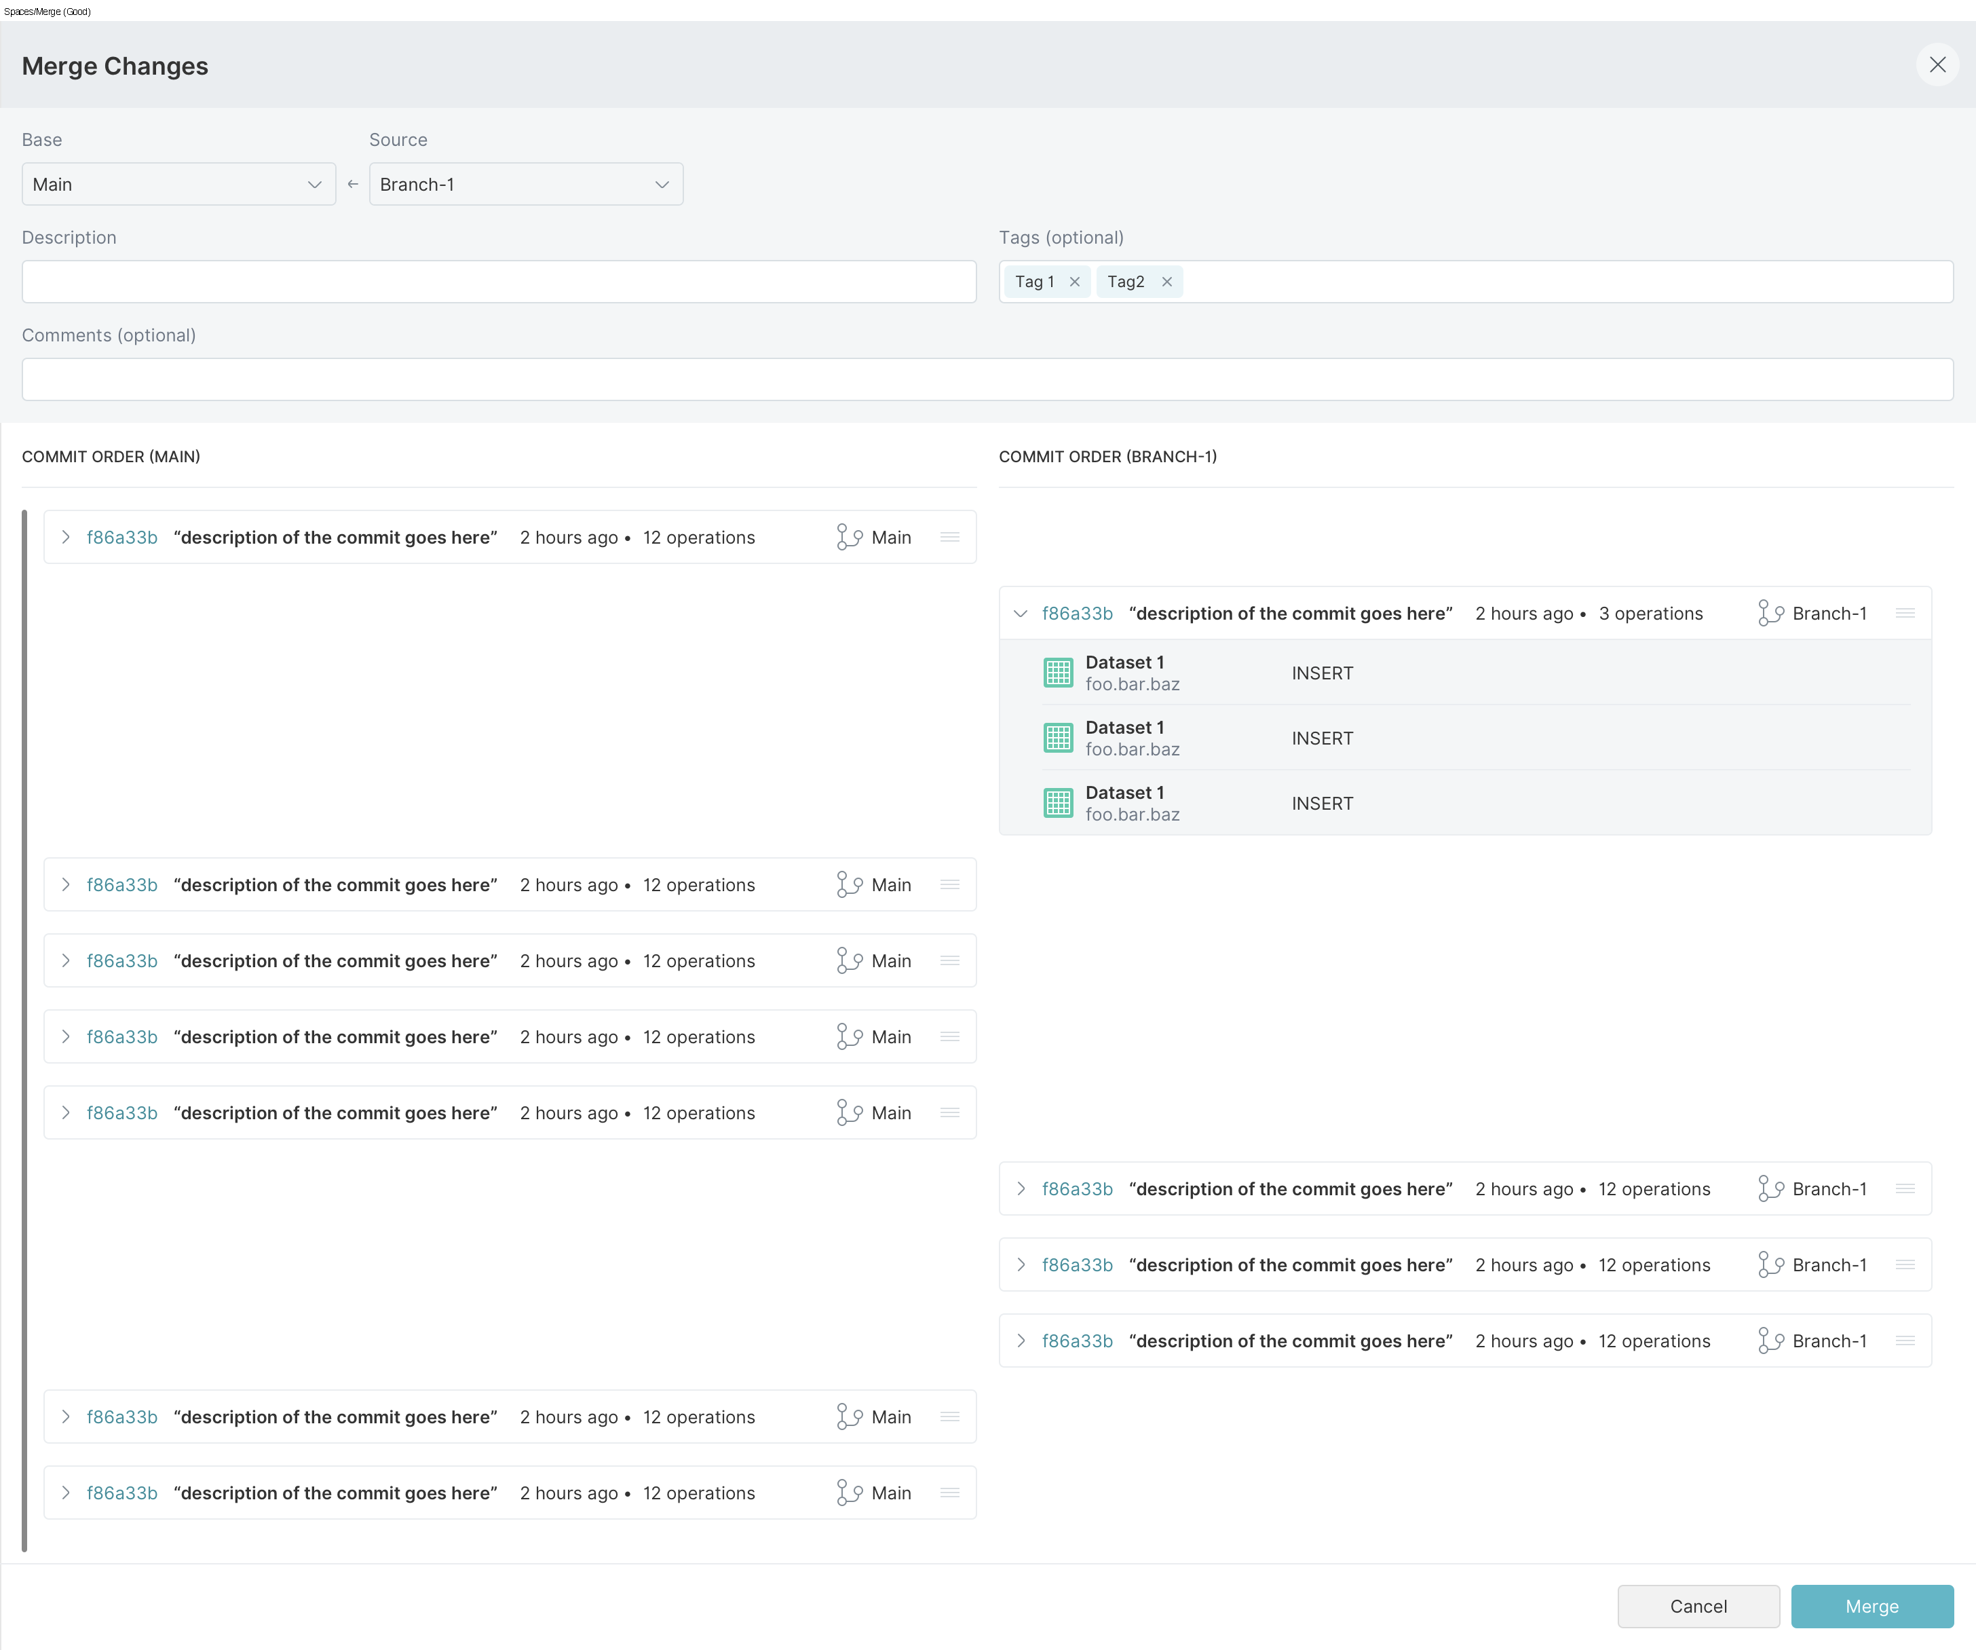Image resolution: width=1976 pixels, height=1650 pixels.
Task: Click the Cancel button
Action: pyautogui.click(x=1698, y=1606)
